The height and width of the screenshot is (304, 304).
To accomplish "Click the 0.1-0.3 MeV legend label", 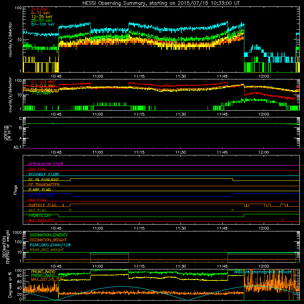I will tap(43, 82).
